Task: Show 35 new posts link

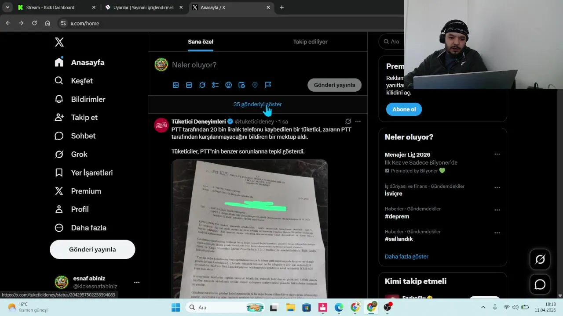Action: [x=258, y=104]
